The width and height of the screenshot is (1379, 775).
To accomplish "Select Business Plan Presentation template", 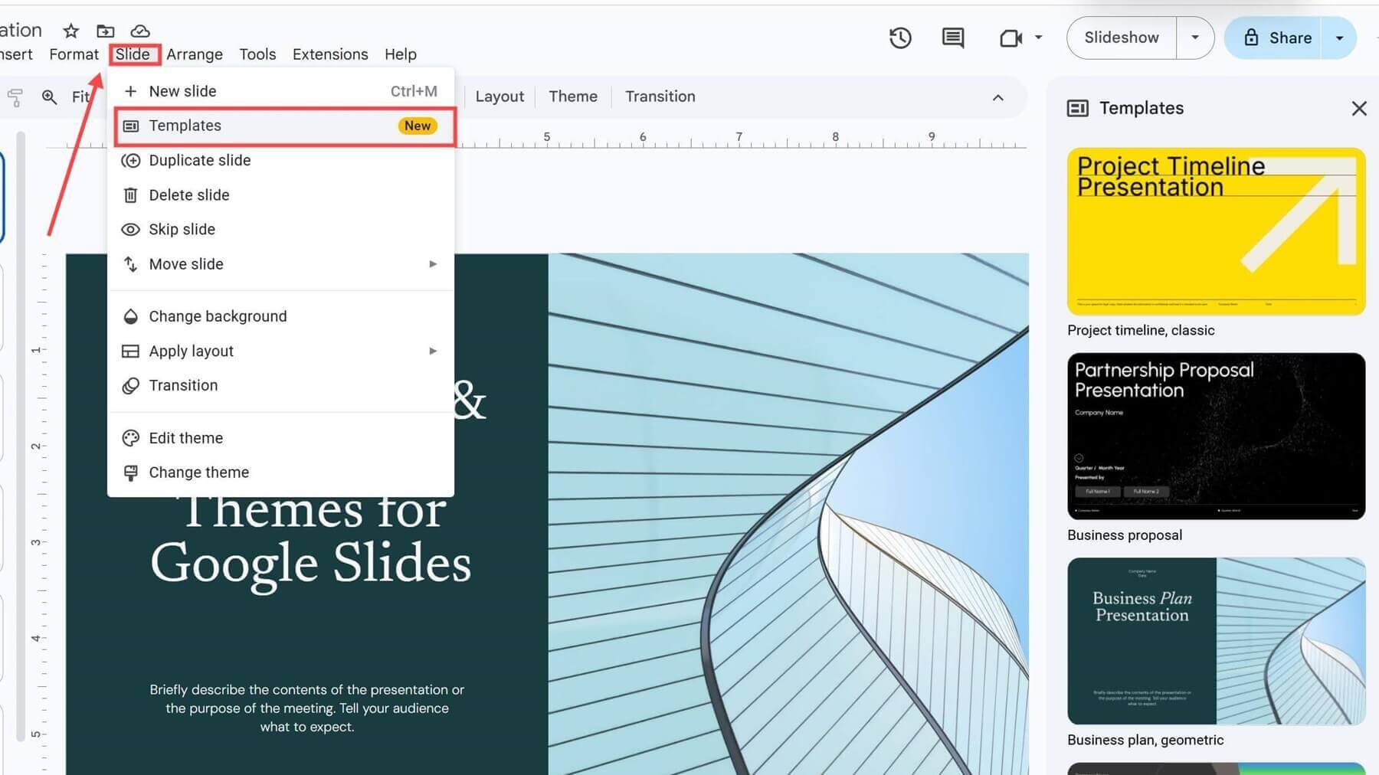I will [x=1217, y=641].
